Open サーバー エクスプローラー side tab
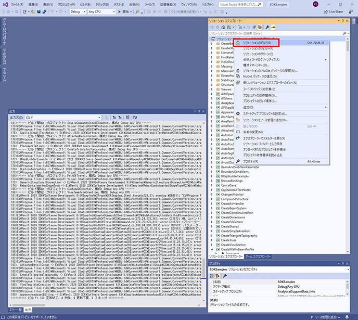Viewport: 358px width, 320px height. coord(4,32)
